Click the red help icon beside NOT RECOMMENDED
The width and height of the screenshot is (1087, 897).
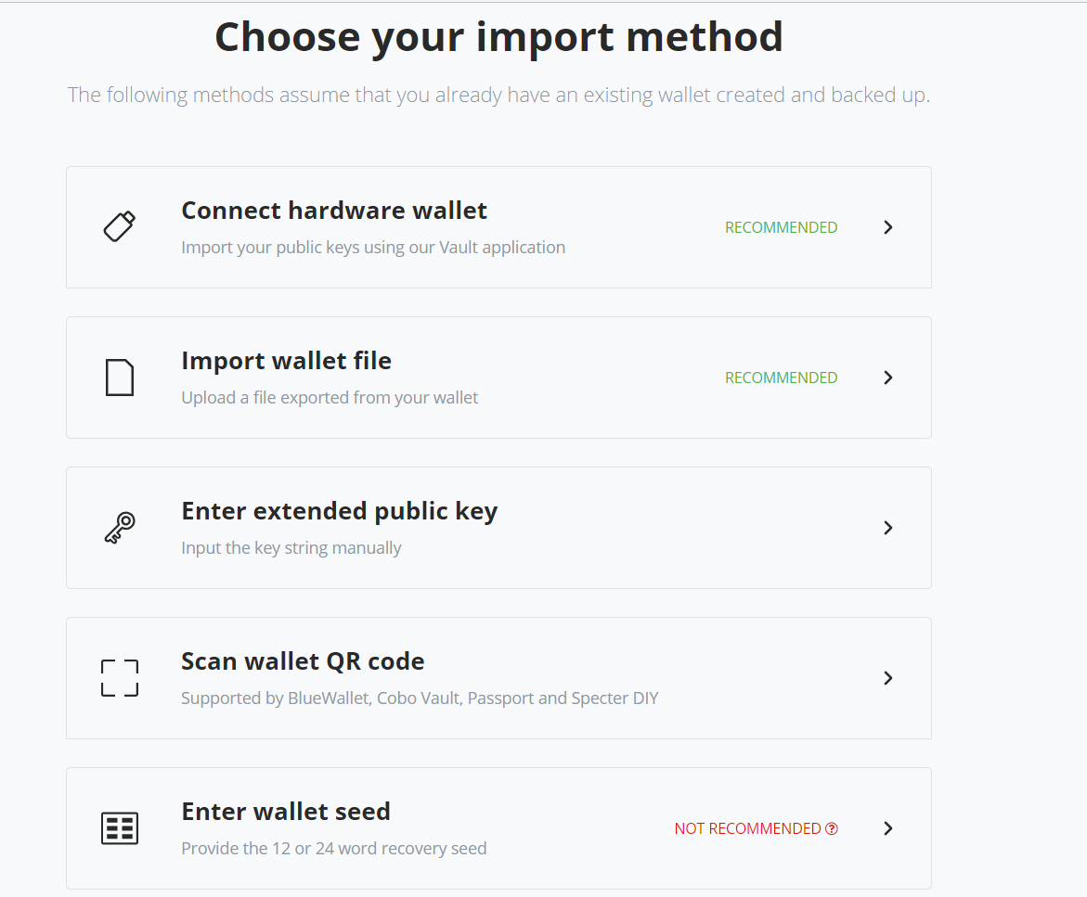(x=832, y=828)
